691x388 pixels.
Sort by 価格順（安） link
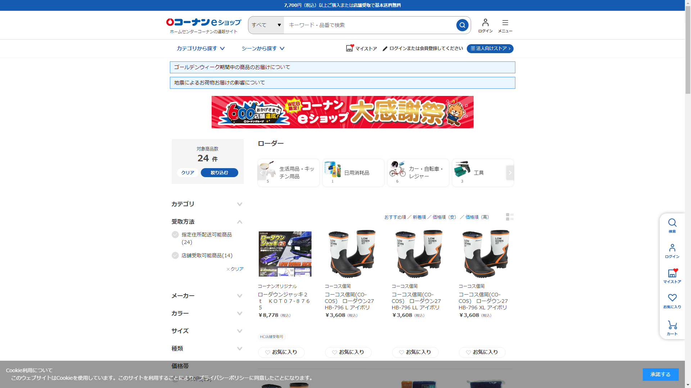coord(444,217)
